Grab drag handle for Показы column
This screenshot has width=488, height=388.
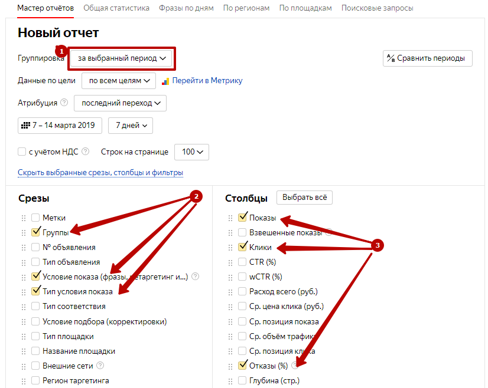[x=230, y=218]
